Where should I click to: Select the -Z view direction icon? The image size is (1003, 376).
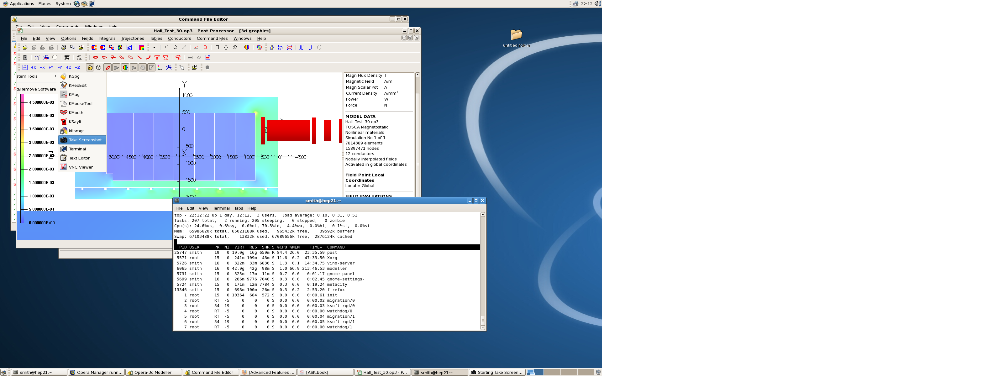pyautogui.click(x=77, y=68)
